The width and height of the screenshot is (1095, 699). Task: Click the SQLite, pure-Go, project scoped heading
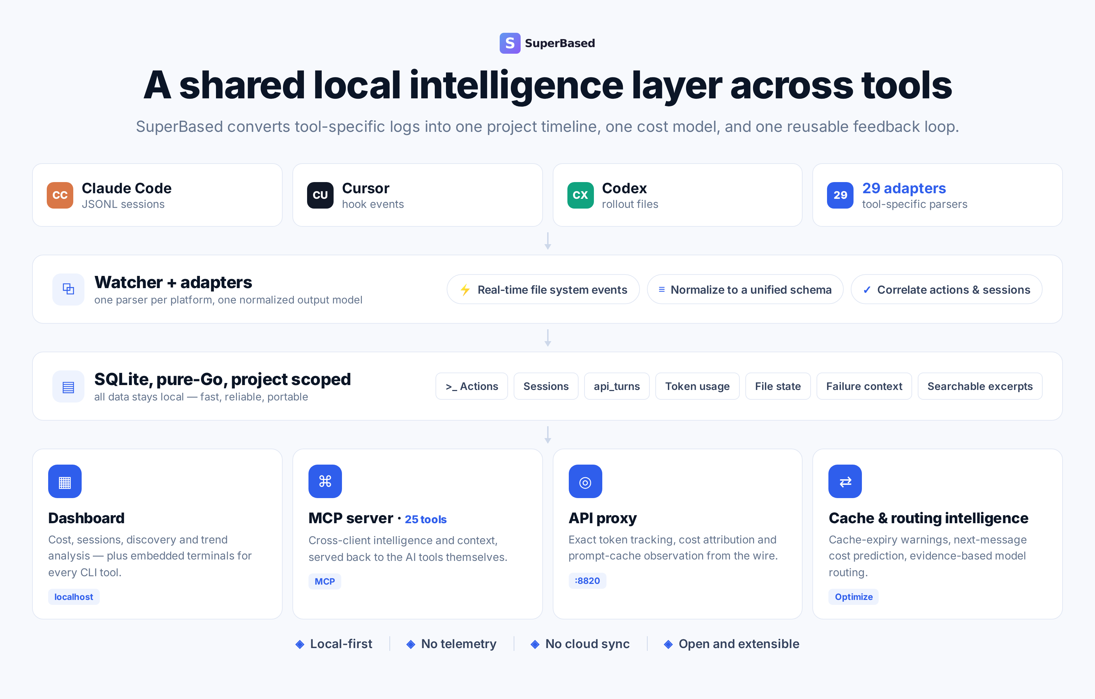[222, 379]
